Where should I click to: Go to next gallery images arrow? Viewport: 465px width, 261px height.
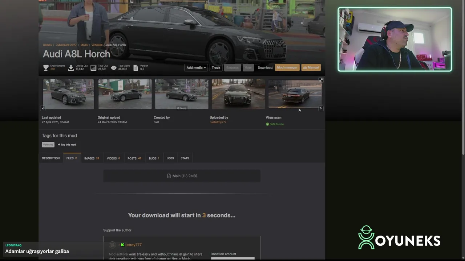click(321, 108)
